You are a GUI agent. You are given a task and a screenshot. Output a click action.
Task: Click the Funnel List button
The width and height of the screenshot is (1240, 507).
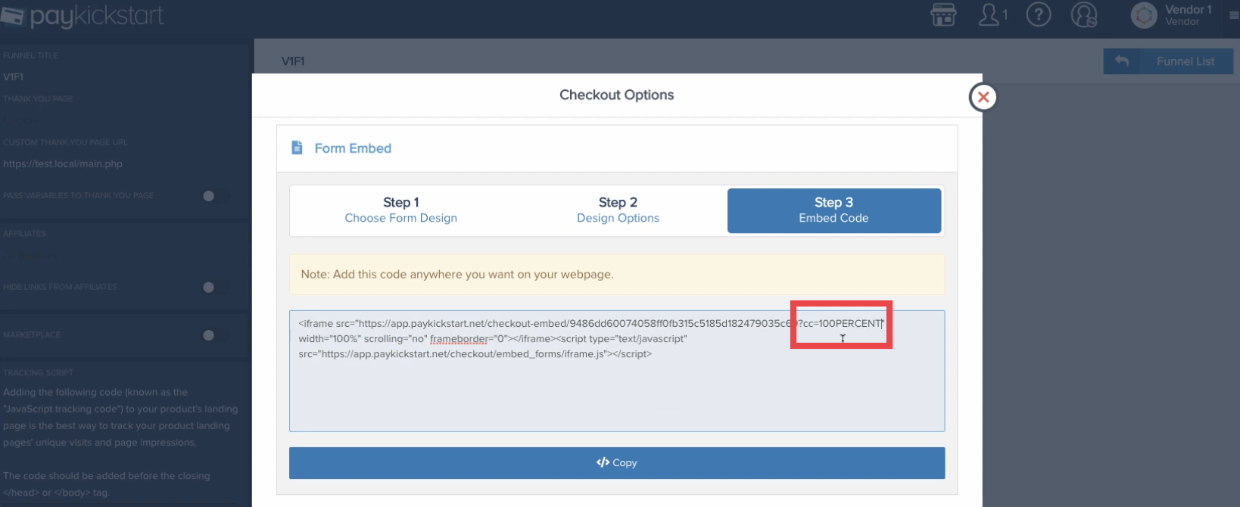coord(1168,61)
